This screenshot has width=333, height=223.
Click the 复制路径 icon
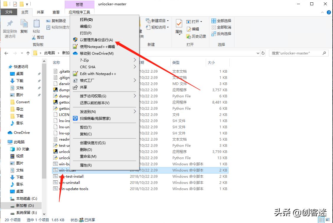coord(48,21)
